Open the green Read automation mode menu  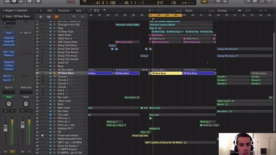[x=9, y=97]
